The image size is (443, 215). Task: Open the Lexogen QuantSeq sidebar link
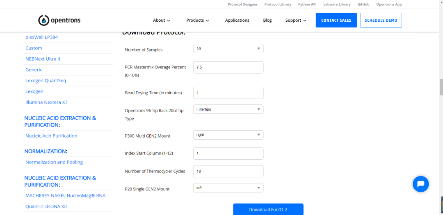(x=46, y=81)
